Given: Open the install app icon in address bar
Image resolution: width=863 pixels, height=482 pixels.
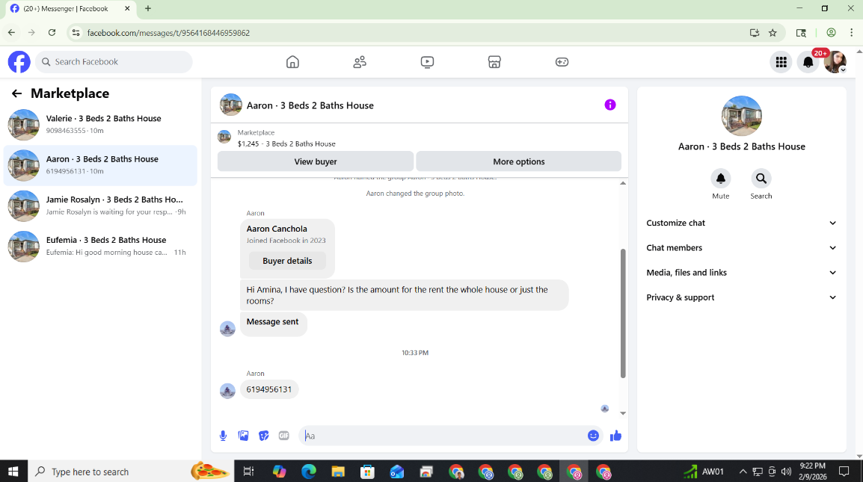Looking at the screenshot, I should (755, 32).
